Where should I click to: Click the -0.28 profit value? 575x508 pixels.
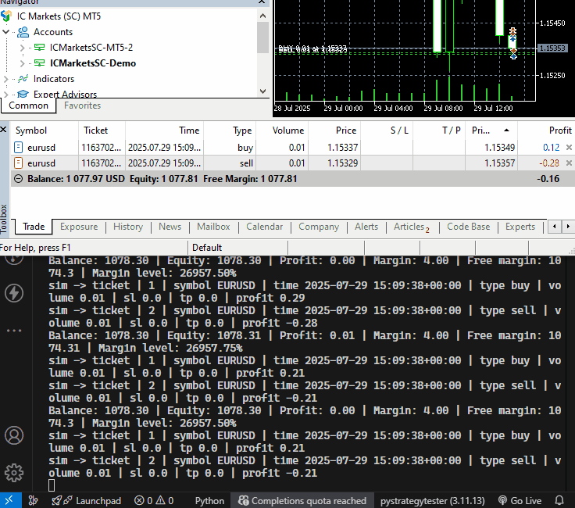549,163
